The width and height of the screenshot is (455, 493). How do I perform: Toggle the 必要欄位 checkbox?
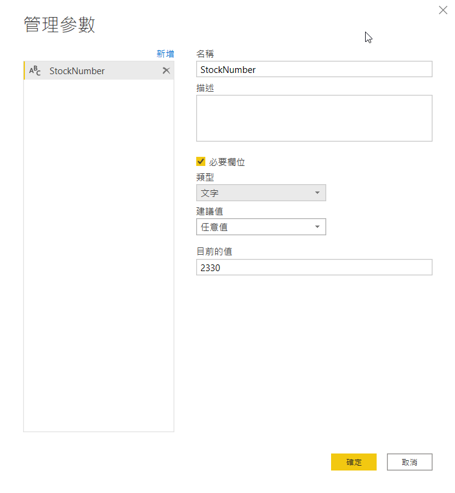coord(201,162)
